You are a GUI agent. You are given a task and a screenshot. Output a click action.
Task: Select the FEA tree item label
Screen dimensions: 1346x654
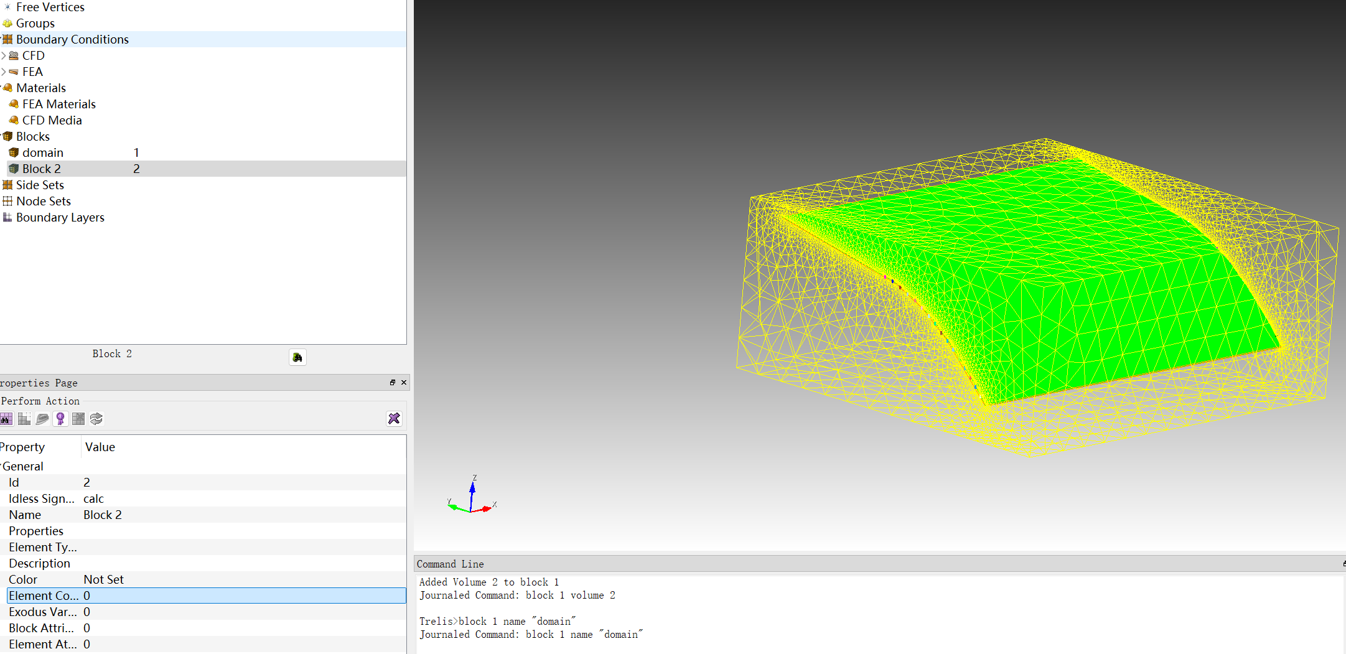(32, 72)
